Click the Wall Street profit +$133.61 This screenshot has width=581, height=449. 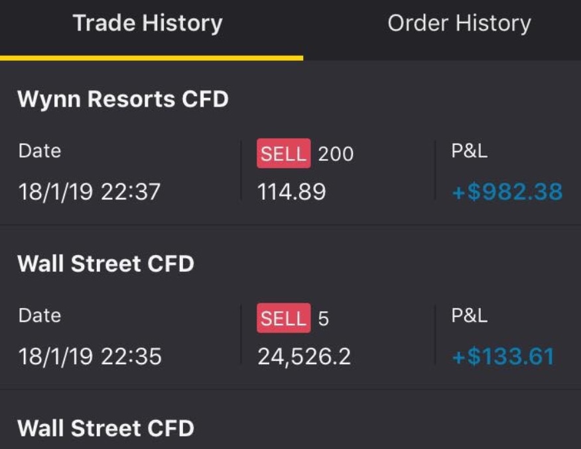click(x=503, y=357)
